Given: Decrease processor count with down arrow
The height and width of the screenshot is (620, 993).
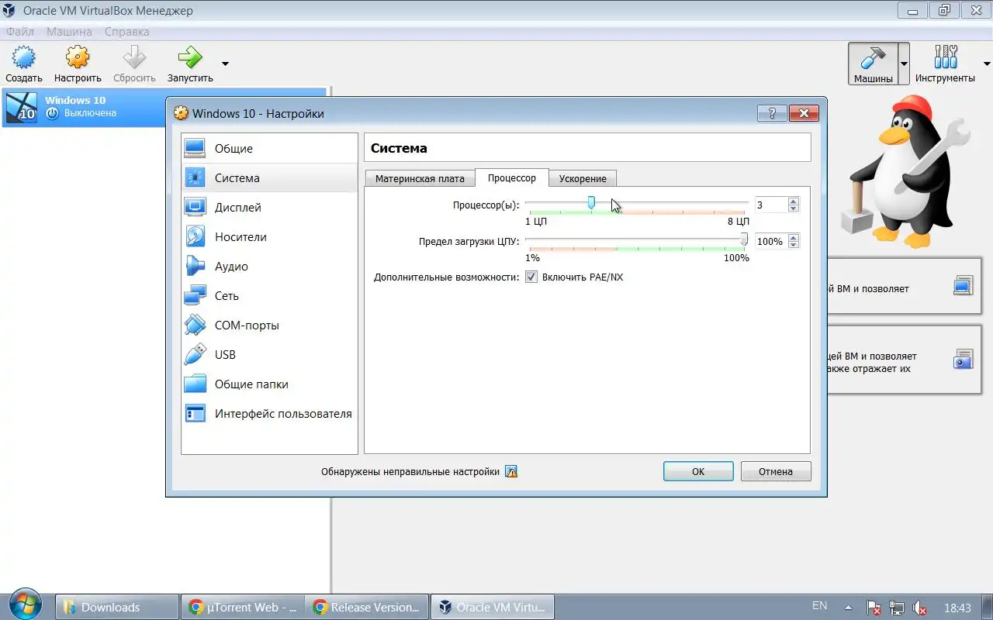Looking at the screenshot, I should [793, 208].
